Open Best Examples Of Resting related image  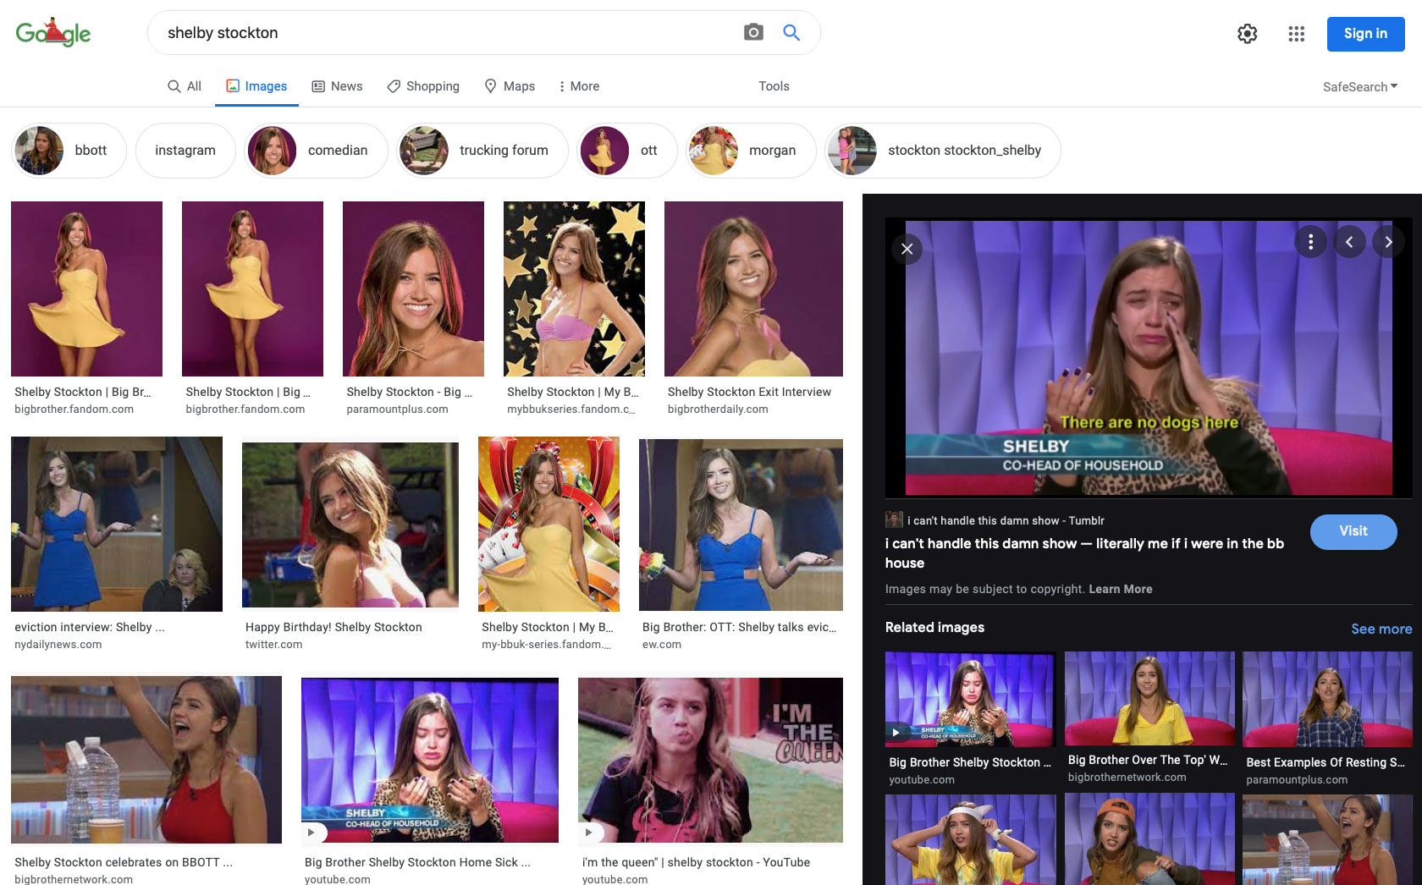point(1327,699)
